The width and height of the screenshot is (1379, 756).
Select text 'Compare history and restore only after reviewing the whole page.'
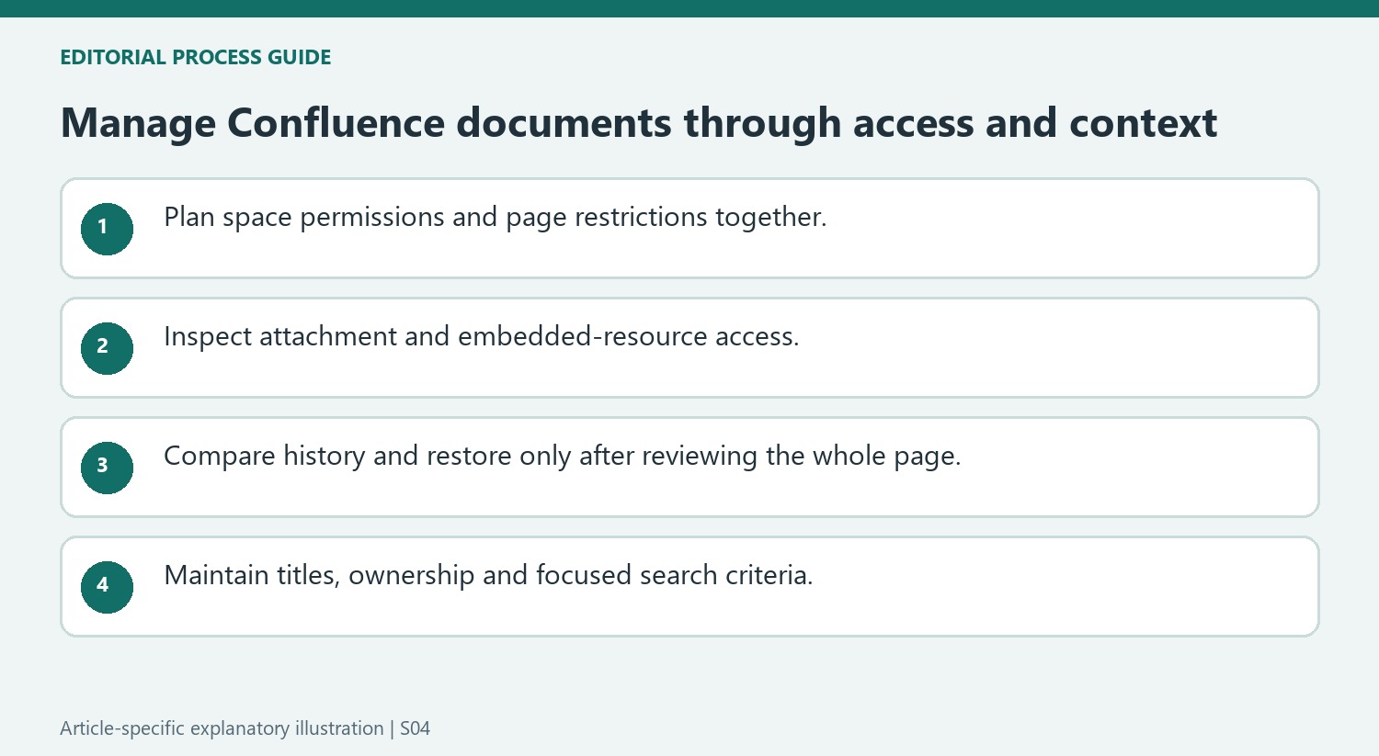point(563,457)
